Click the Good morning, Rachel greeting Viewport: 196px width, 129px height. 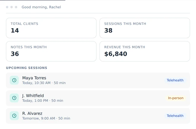point(41,7)
